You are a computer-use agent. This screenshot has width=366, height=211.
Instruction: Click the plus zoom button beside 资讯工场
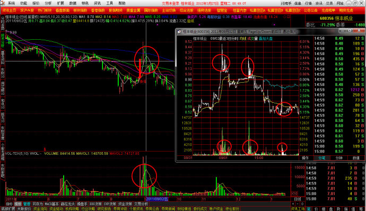tap(293, 204)
